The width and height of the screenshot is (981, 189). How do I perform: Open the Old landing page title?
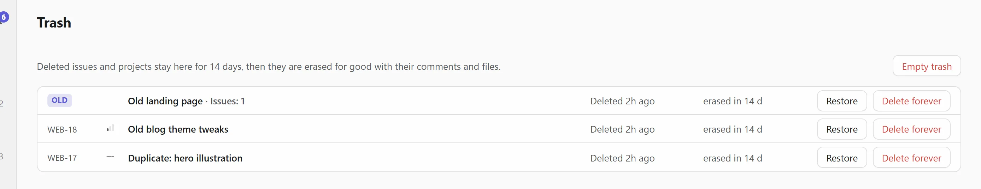(x=165, y=101)
